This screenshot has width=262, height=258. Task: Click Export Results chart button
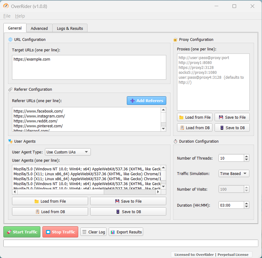pos(126,232)
